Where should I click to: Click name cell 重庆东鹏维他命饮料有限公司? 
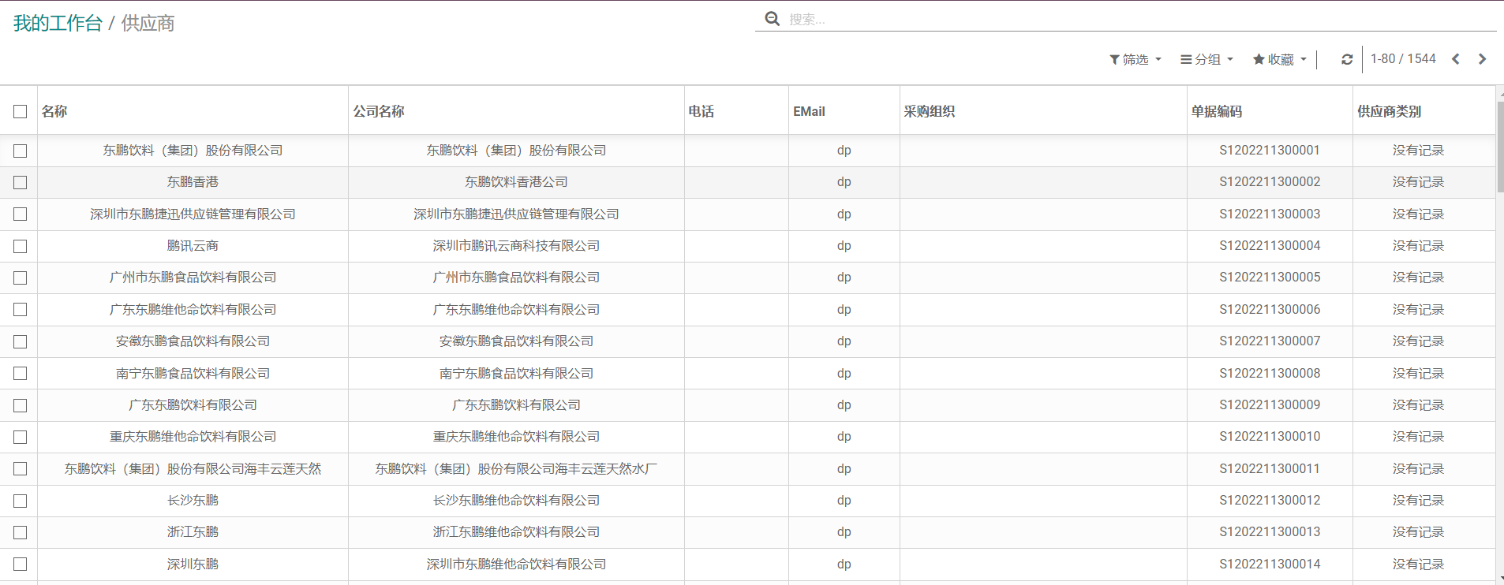193,437
